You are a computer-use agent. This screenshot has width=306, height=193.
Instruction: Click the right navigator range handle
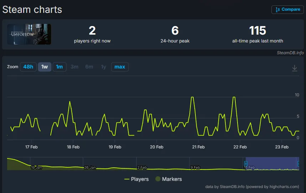pyautogui.click(x=299, y=164)
